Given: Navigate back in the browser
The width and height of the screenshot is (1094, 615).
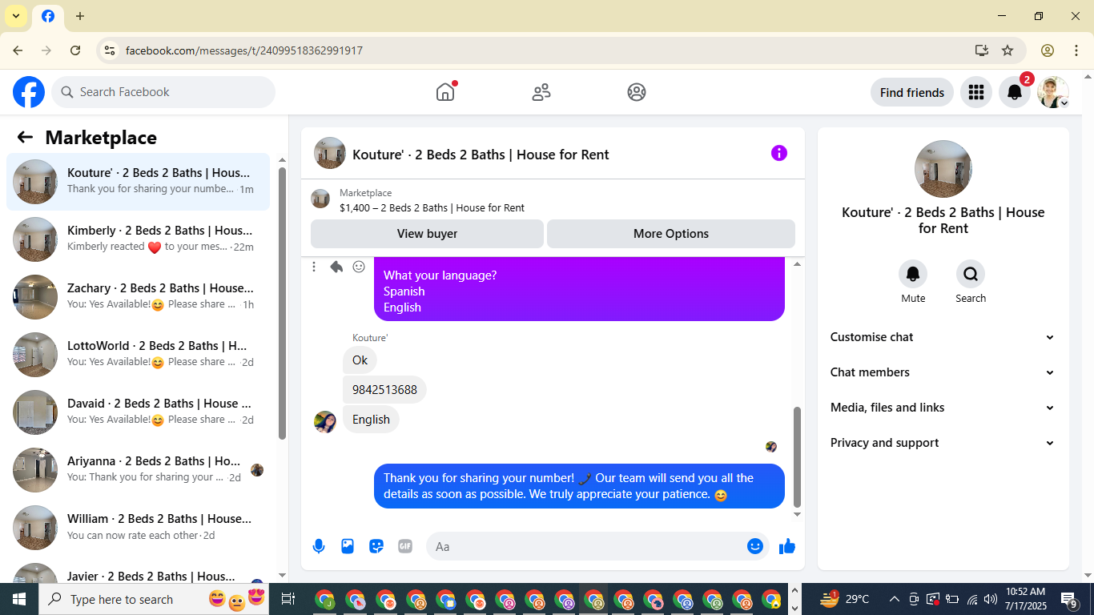Looking at the screenshot, I should [18, 50].
